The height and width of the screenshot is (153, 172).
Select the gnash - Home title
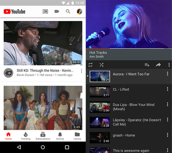tap(124, 135)
